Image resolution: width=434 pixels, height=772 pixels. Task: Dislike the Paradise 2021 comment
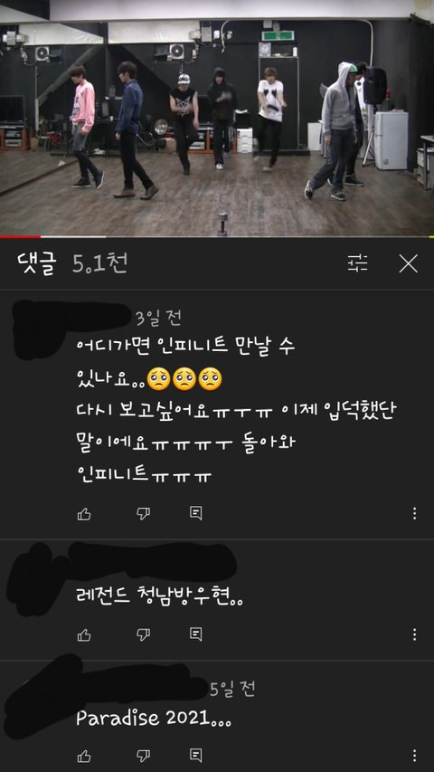(143, 756)
